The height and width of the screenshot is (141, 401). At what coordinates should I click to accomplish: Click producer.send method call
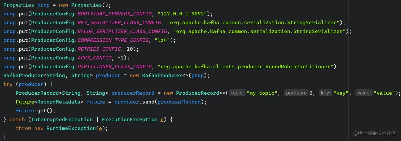(135, 102)
